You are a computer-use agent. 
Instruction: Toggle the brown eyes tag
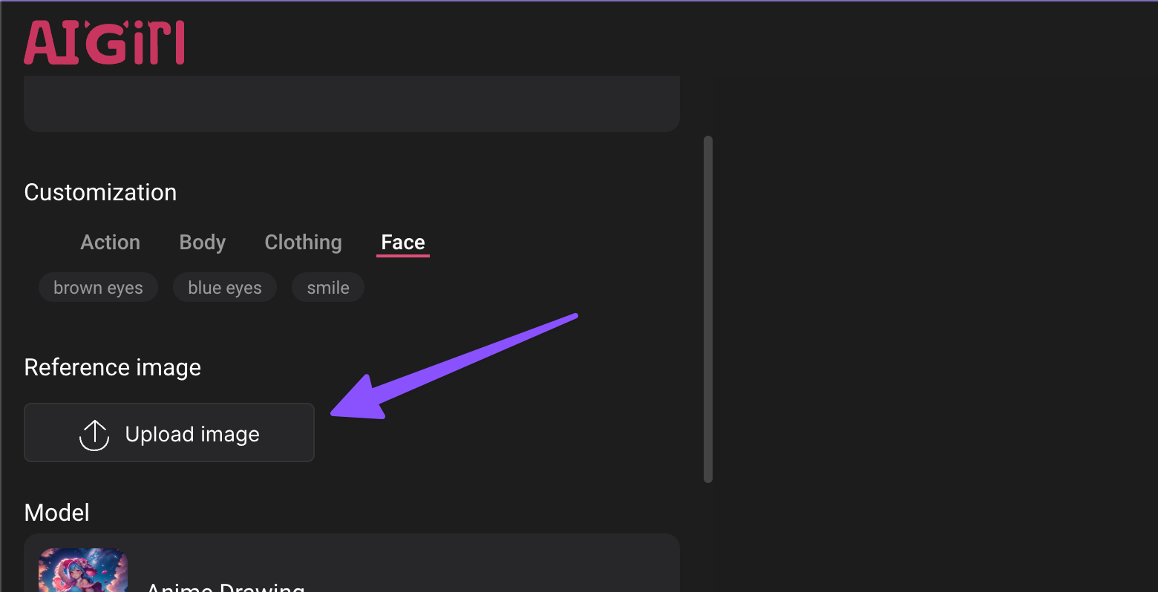click(98, 288)
